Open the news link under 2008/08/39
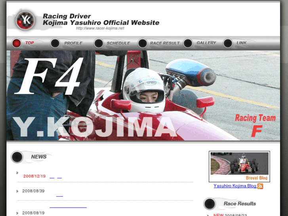288x216 pixels. (59, 195)
